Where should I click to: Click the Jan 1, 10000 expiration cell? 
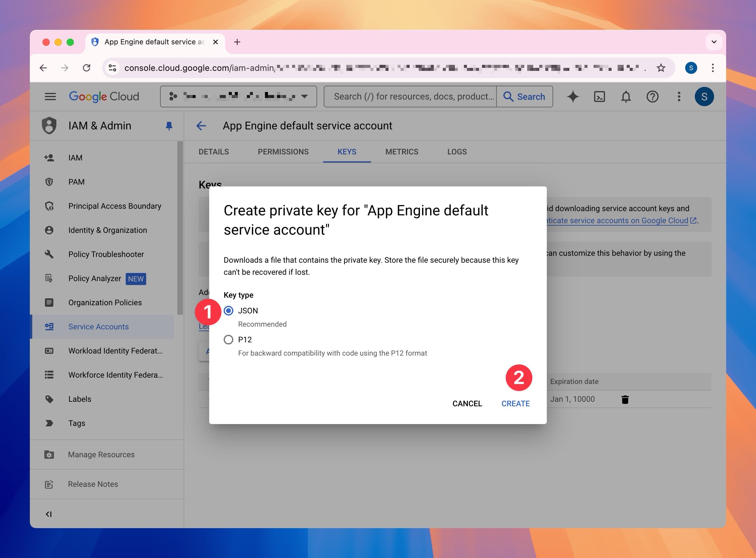[572, 399]
